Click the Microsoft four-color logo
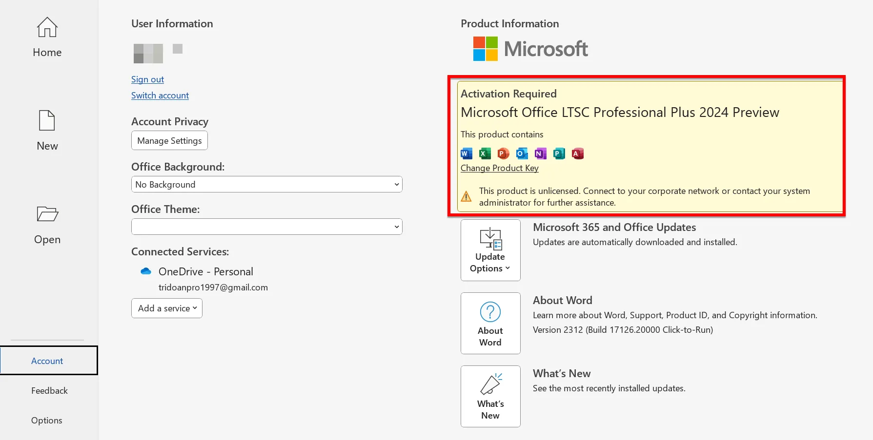The height and width of the screenshot is (440, 873). 486,49
